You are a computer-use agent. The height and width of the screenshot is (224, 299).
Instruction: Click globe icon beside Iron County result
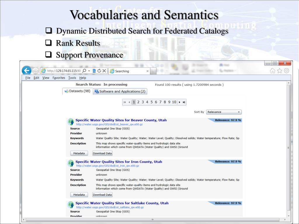71,163
